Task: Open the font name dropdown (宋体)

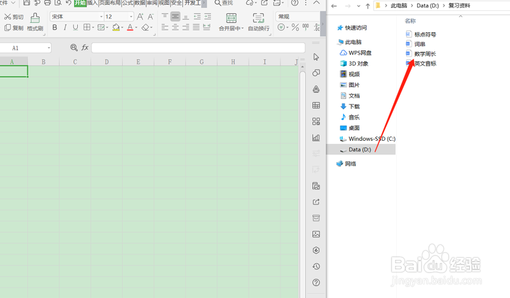Action: pyautogui.click(x=102, y=16)
